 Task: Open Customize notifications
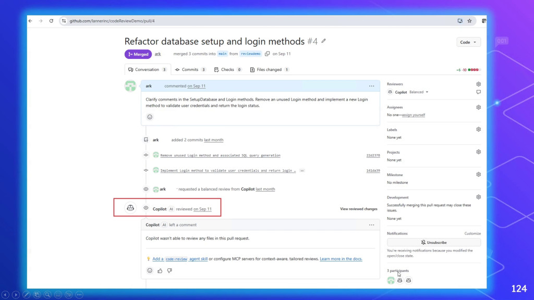coord(472,234)
